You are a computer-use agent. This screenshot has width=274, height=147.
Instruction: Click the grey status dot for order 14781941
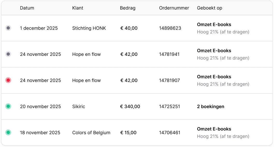pyautogui.click(x=8, y=54)
